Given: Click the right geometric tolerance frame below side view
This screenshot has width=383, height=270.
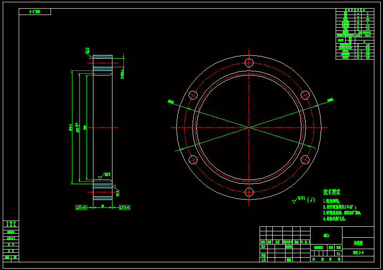Looking at the screenshot, I should [124, 207].
